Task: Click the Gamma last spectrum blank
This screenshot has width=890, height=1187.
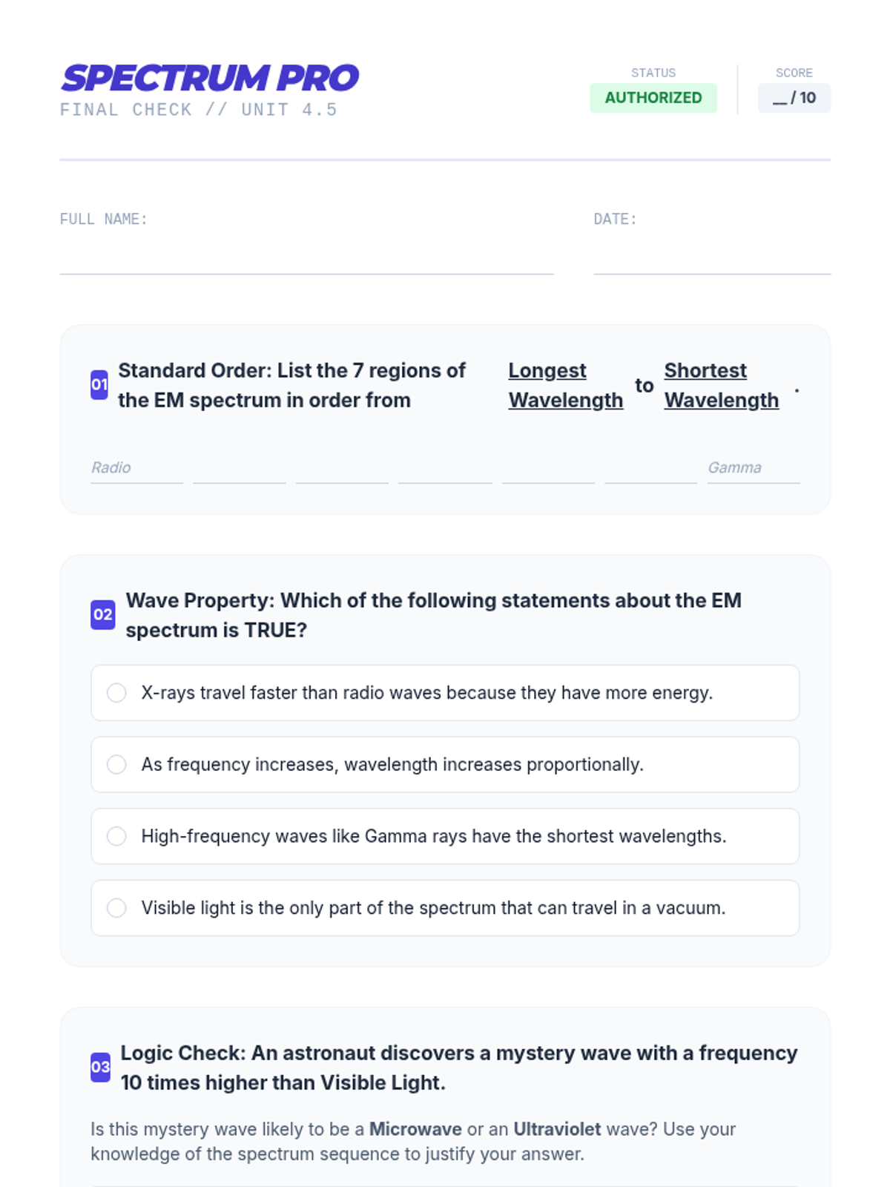Action: coord(754,468)
